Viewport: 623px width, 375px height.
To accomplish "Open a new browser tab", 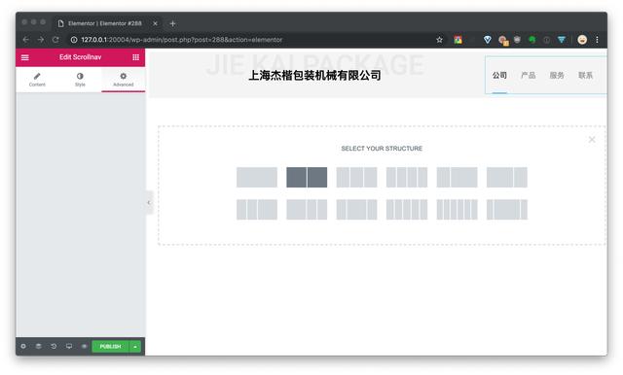I will point(172,23).
